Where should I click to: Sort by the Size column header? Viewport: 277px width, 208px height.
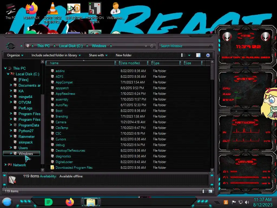pos(193,63)
